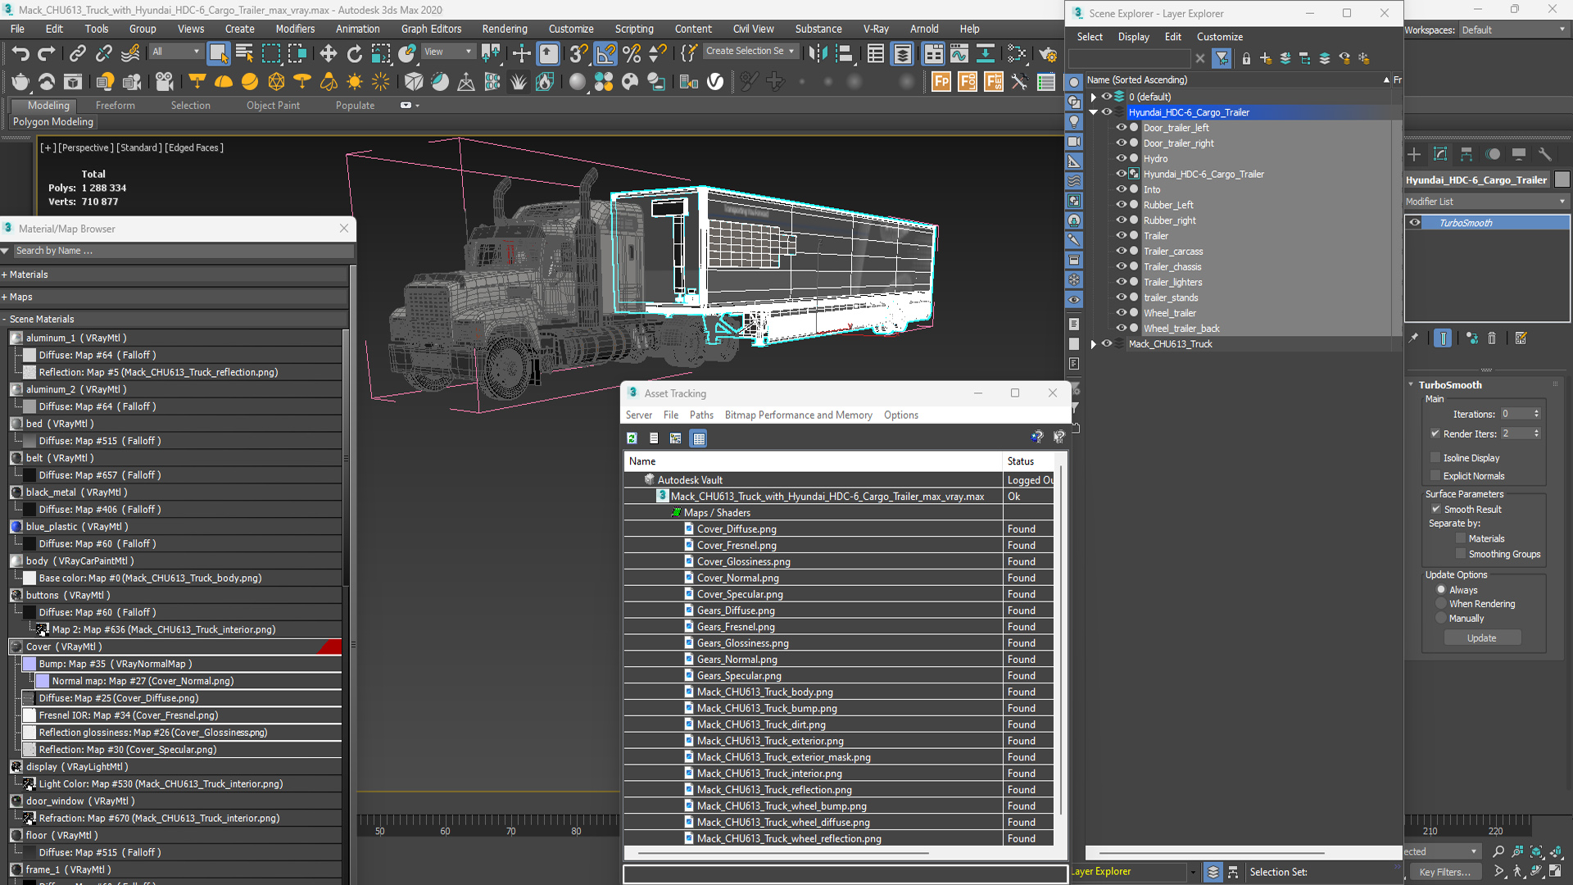The height and width of the screenshot is (885, 1573).
Task: Toggle the Percent Snap icon
Action: pos(632,54)
